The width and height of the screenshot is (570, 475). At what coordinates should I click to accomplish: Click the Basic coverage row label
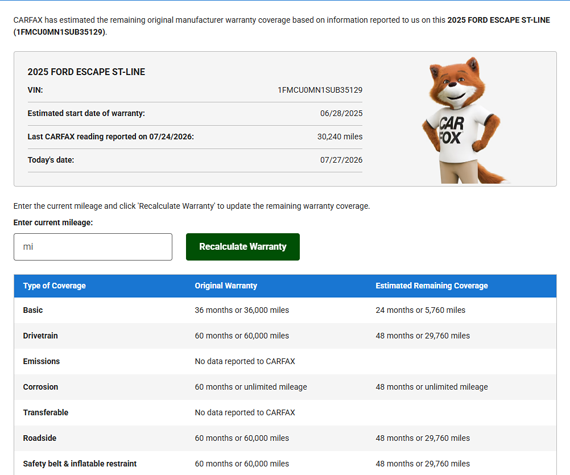(x=33, y=310)
